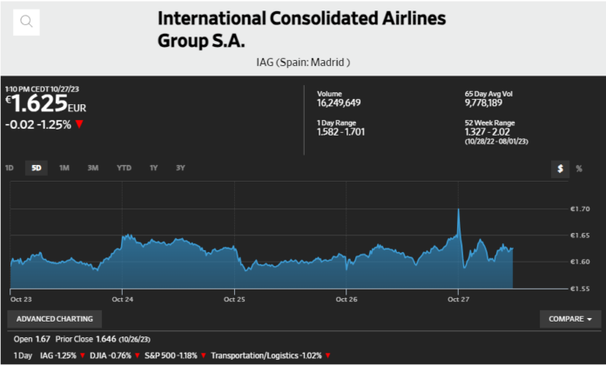The width and height of the screenshot is (606, 365).
Task: Switch chart to percent change view
Action: [579, 169]
